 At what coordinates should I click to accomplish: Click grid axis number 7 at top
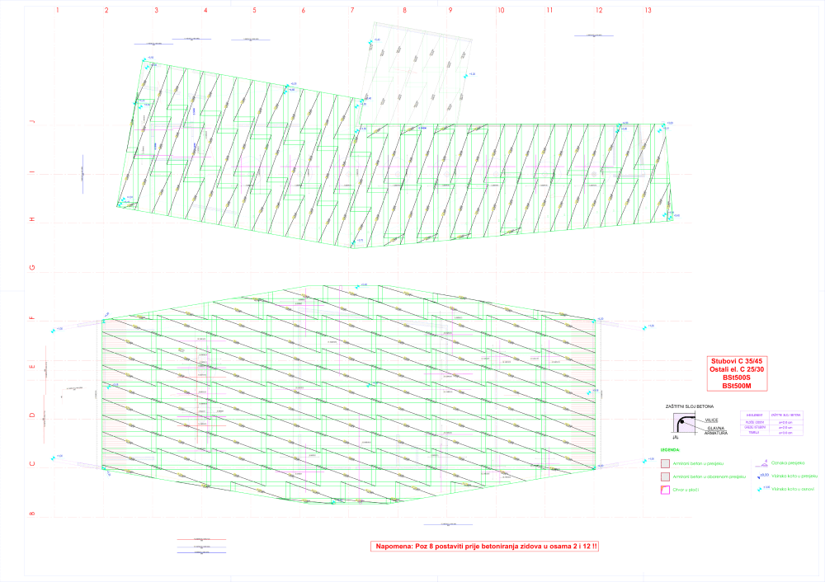[352, 11]
